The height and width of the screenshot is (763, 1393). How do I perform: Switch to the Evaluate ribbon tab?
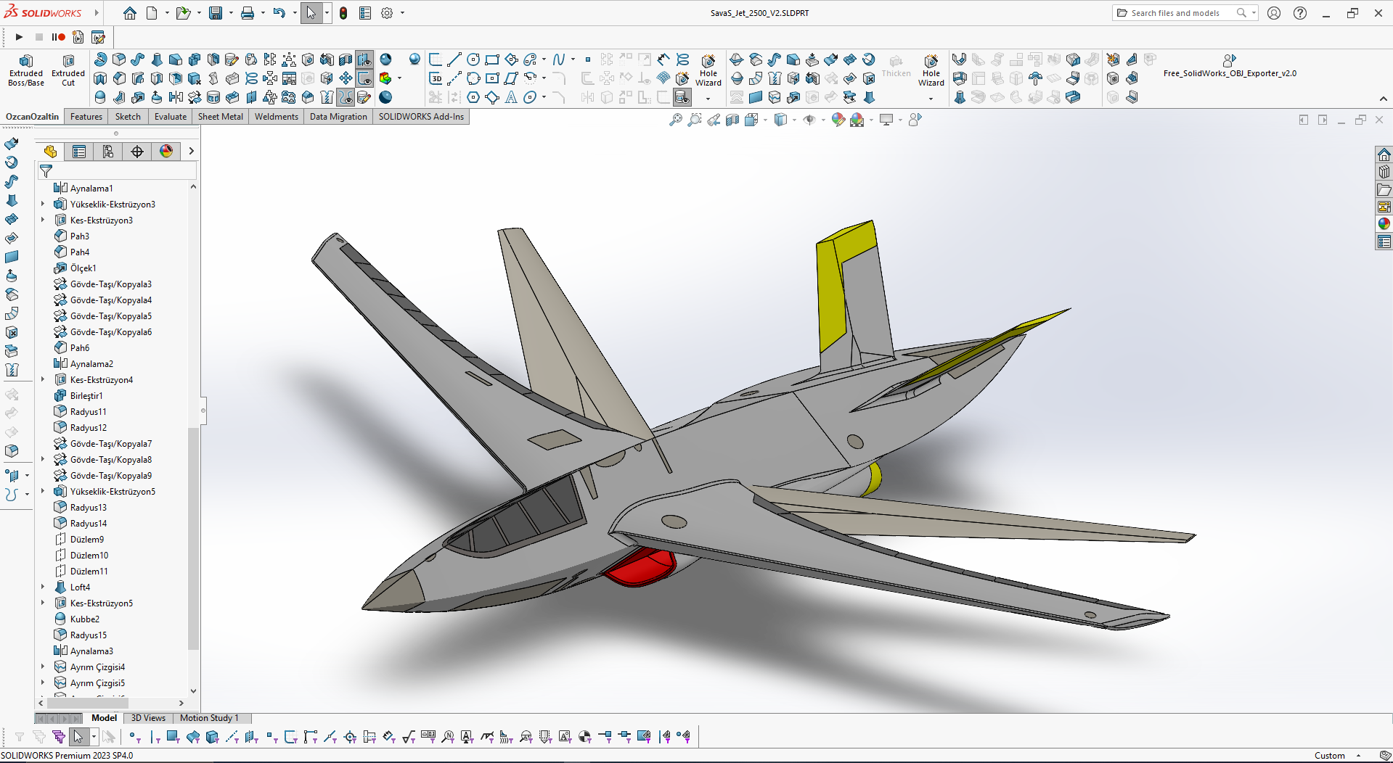click(171, 116)
